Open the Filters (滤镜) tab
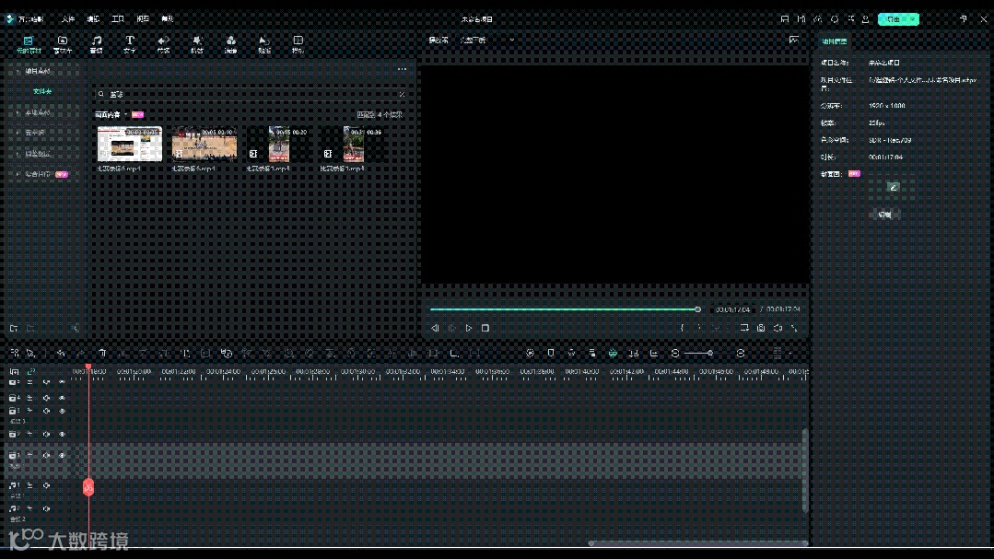994x559 pixels. [230, 44]
